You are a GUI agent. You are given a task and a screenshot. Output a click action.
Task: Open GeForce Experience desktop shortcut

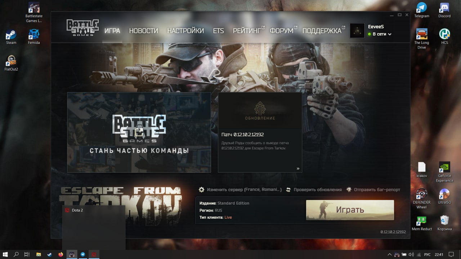tap(444, 172)
